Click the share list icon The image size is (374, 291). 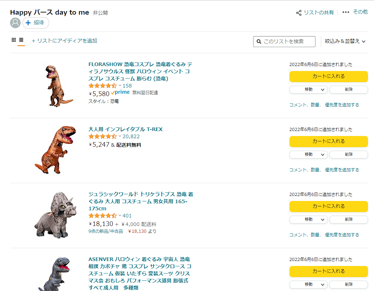tap(299, 12)
